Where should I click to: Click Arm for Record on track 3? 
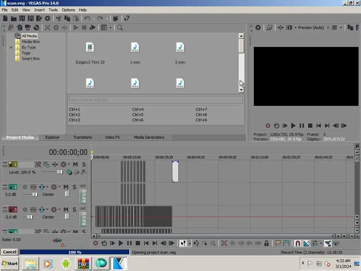[25, 210]
